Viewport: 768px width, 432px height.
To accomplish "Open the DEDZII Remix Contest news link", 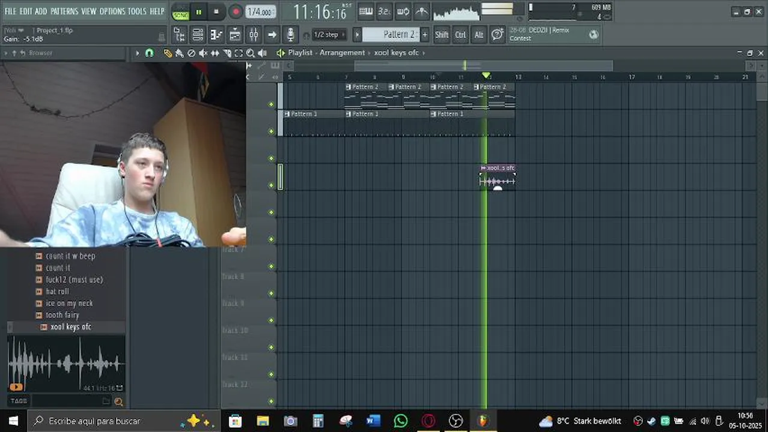I will pos(539,34).
